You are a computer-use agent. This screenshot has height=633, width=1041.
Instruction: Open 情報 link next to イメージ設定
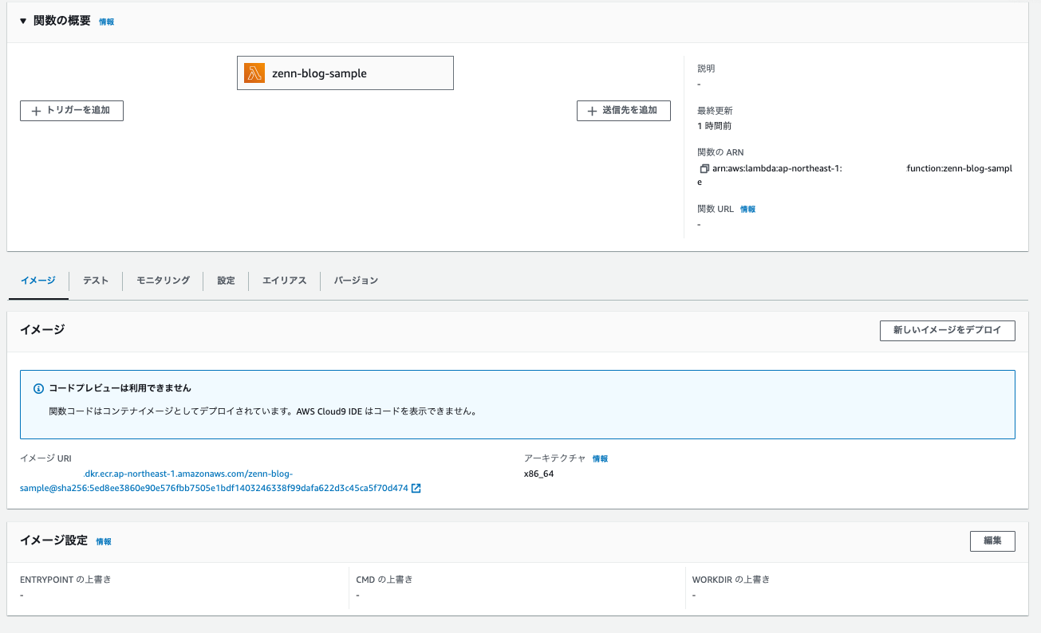pyautogui.click(x=104, y=541)
